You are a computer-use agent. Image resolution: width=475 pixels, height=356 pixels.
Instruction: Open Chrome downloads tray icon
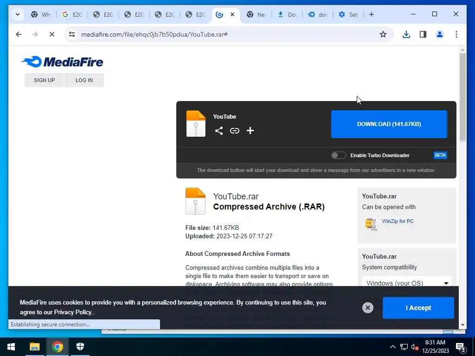(406, 34)
